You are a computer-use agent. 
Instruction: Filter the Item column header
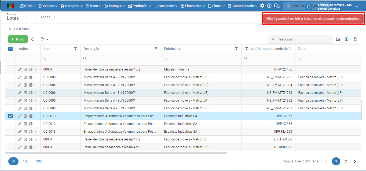coord(75,49)
